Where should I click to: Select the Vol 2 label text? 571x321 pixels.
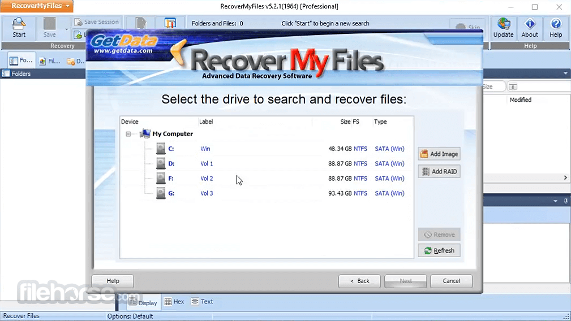coord(207,179)
